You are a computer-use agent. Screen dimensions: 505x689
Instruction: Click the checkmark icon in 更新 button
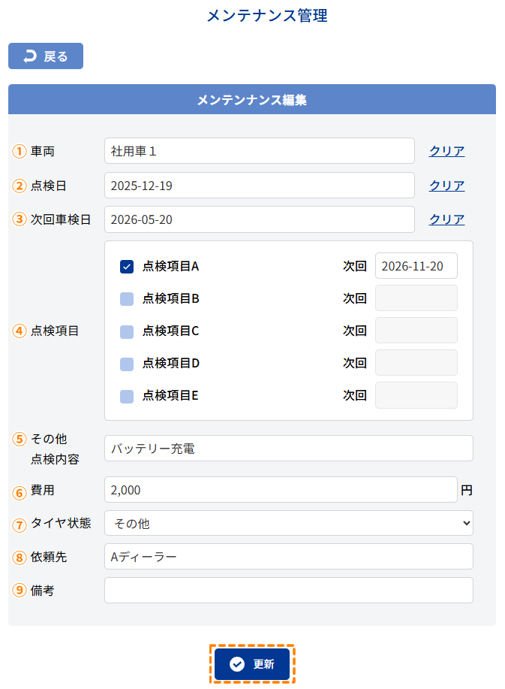[237, 664]
